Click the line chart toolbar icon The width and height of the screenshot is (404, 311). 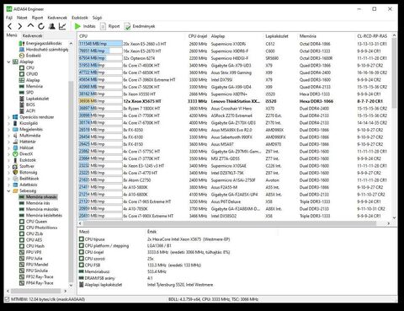pyautogui.click(x=62, y=26)
